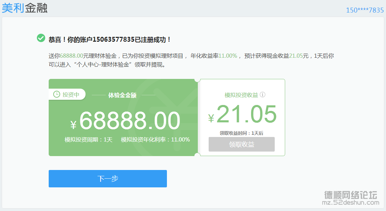
Task: Click green 11.00% rate in description
Action: (228, 56)
